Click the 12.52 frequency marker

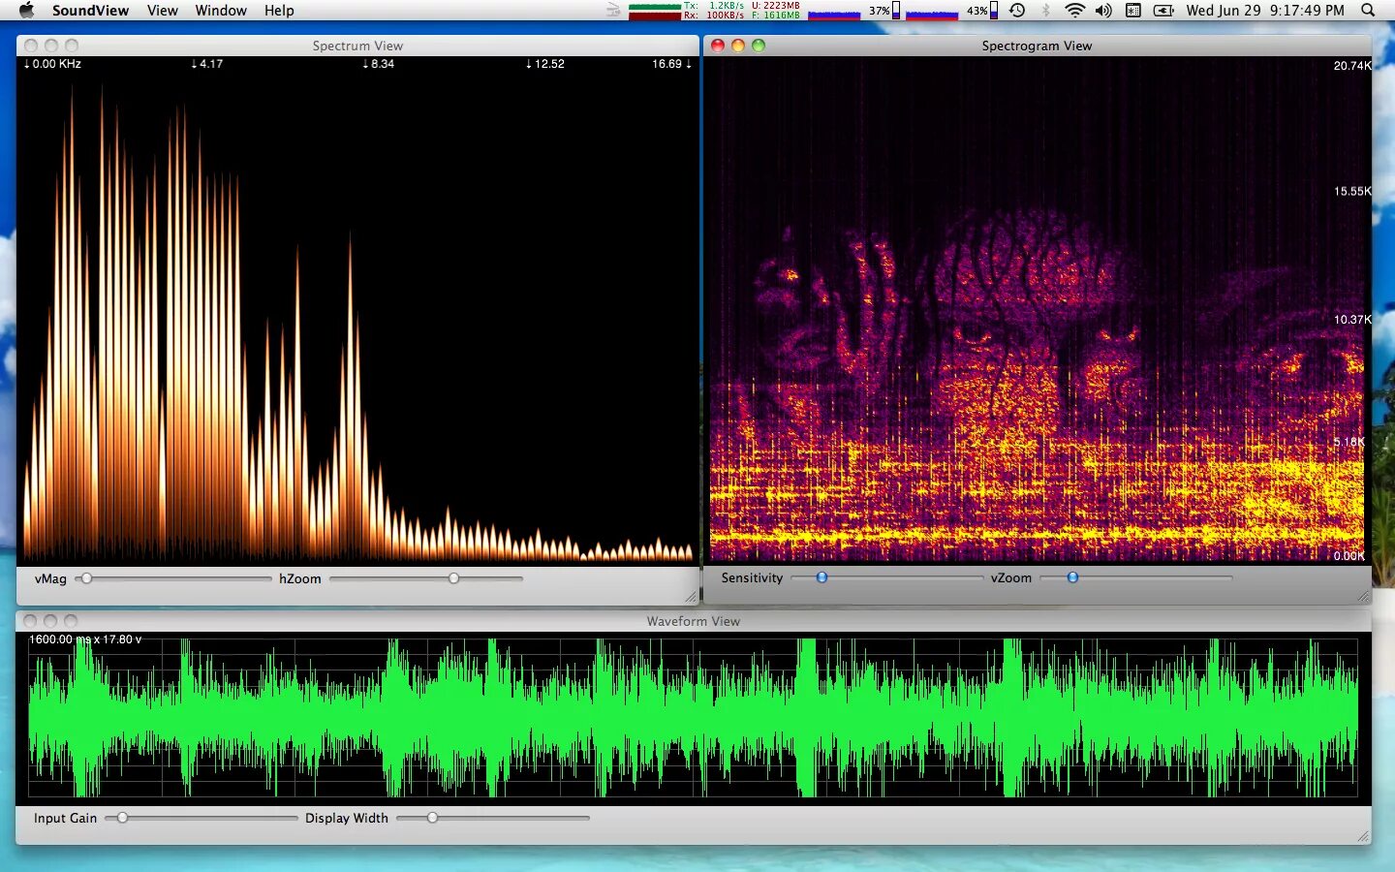[x=545, y=64]
